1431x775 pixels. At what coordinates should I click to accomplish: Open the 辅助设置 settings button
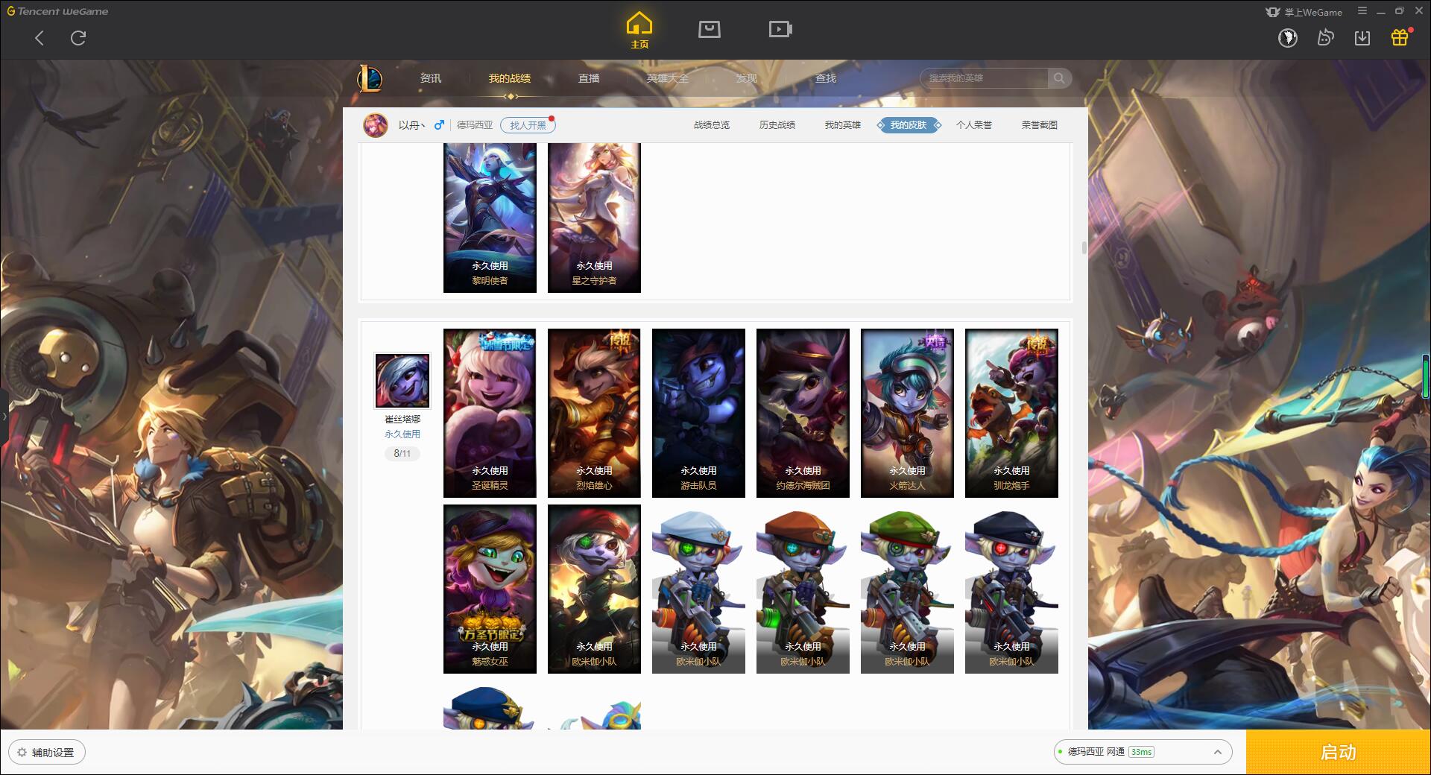click(x=47, y=752)
